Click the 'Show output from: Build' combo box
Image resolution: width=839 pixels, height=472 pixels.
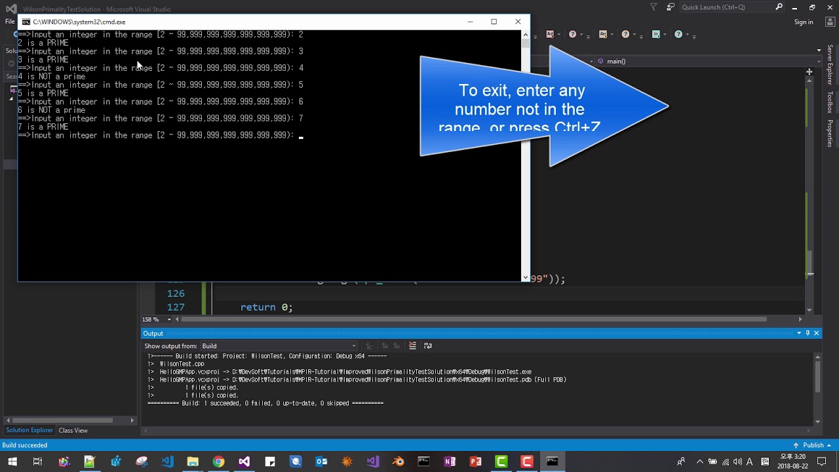pos(280,346)
